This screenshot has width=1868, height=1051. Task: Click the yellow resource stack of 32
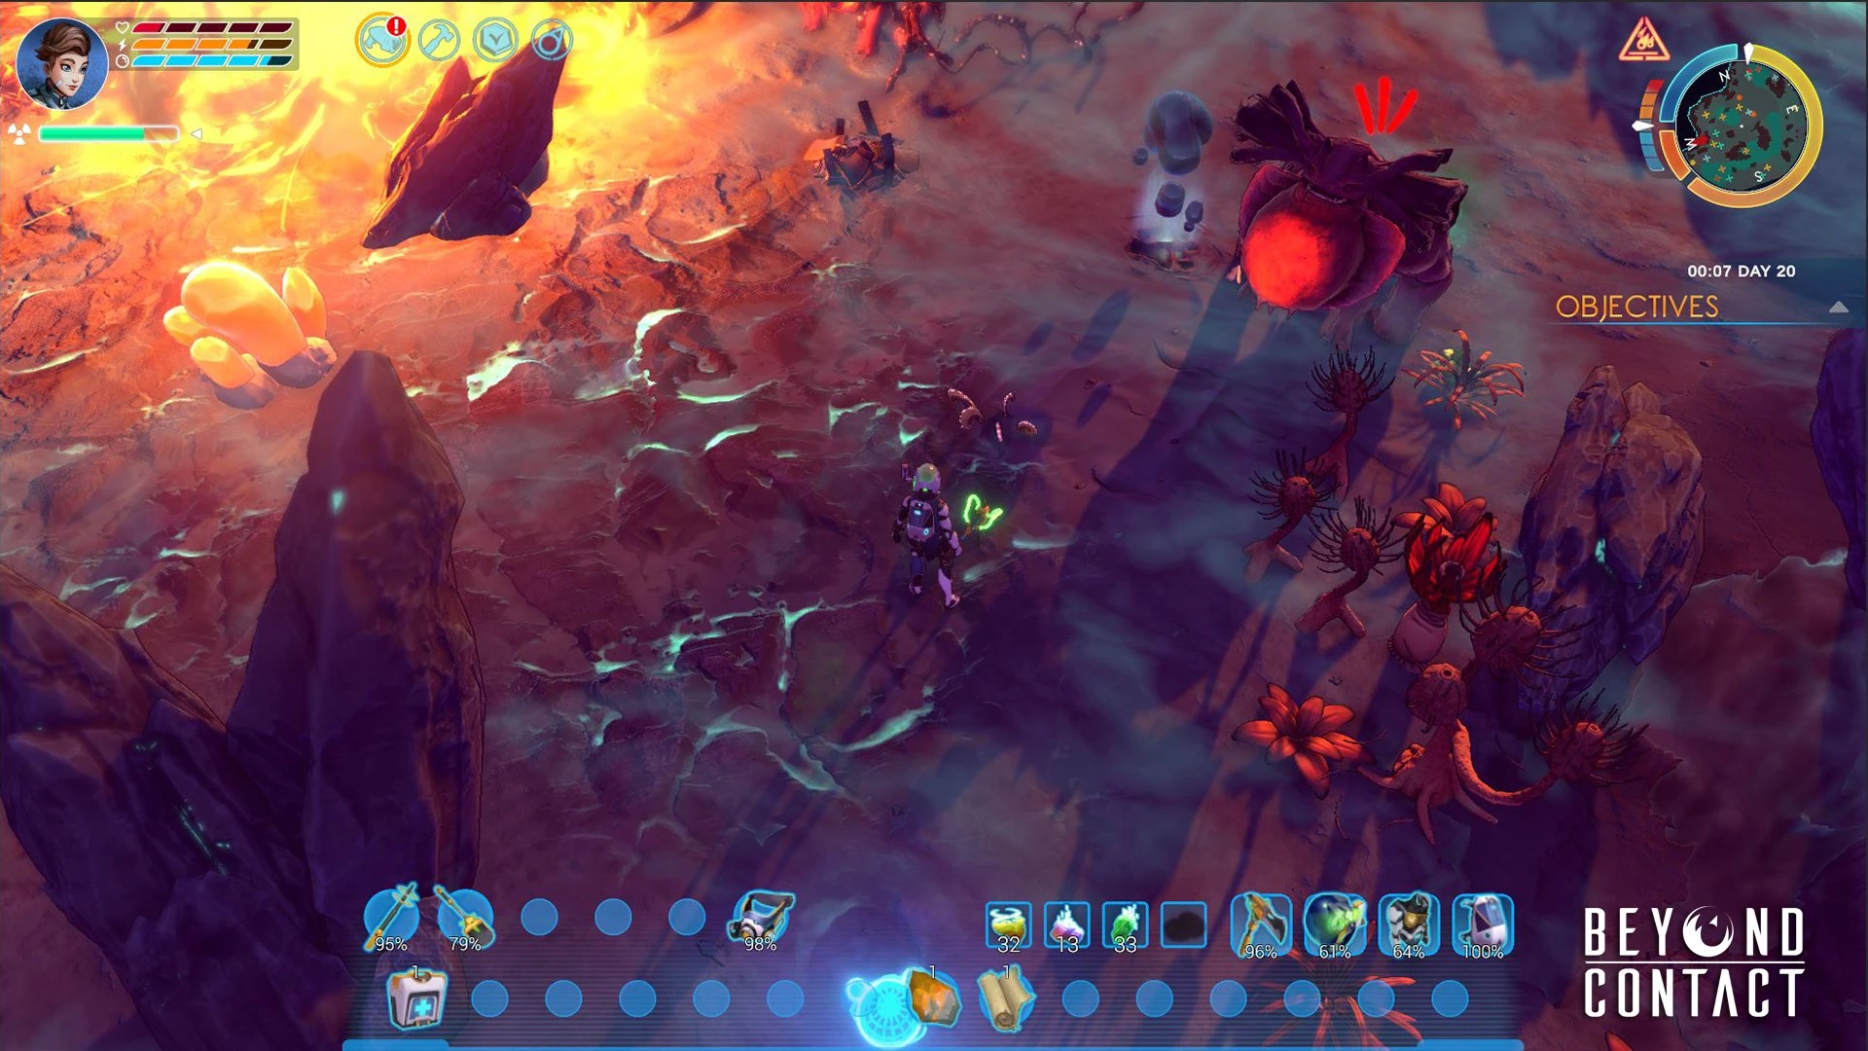1009,925
